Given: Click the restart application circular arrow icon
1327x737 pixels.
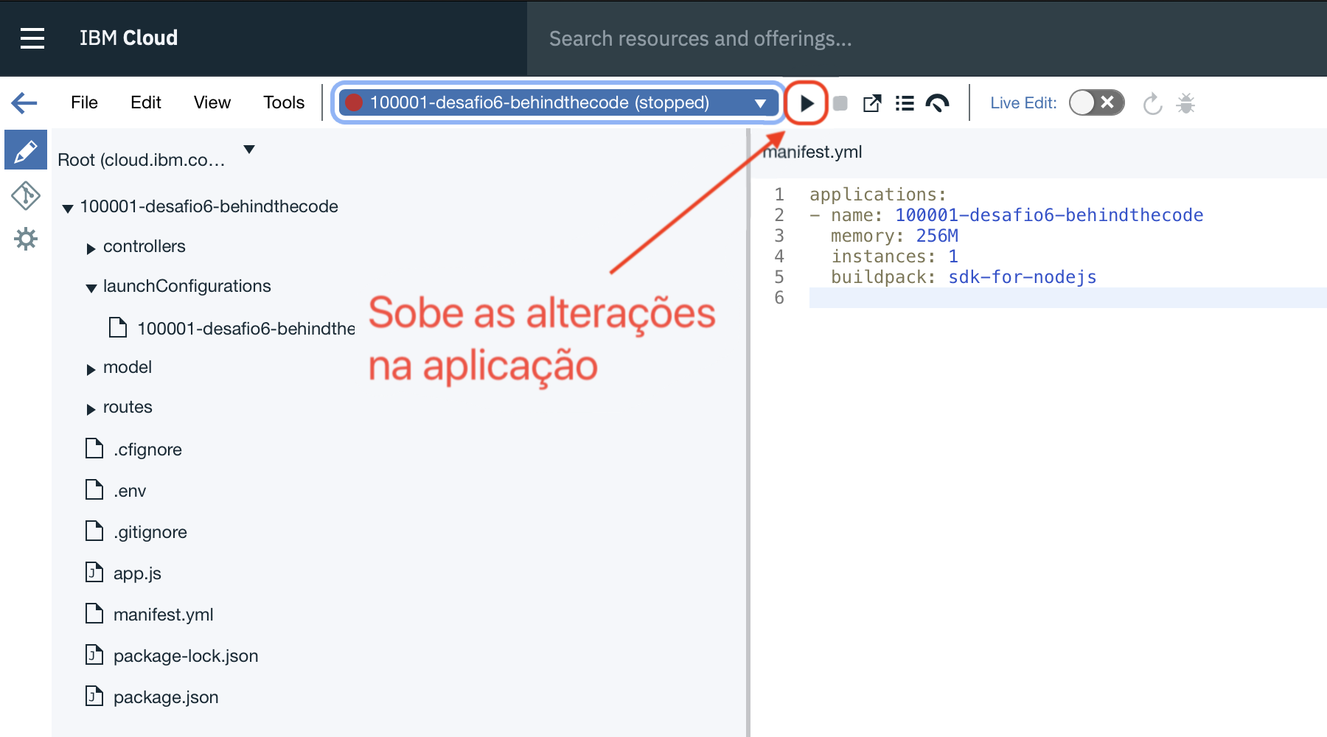Looking at the screenshot, I should 1152,104.
